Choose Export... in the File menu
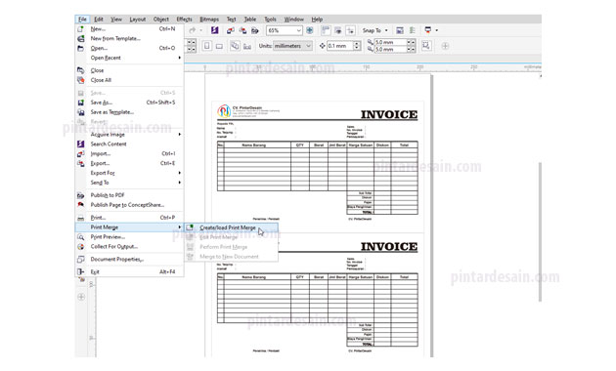The width and height of the screenshot is (616, 371). [129, 163]
